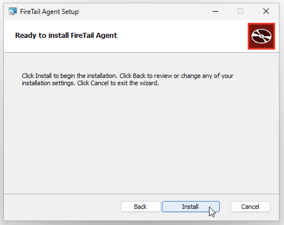The width and height of the screenshot is (284, 225).
Task: Cancel the FireTail Agent setup wizard
Action: tap(250, 207)
